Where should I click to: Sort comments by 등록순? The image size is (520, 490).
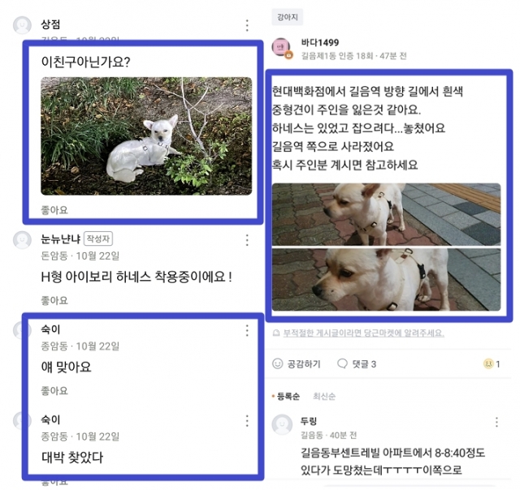[x=286, y=396]
